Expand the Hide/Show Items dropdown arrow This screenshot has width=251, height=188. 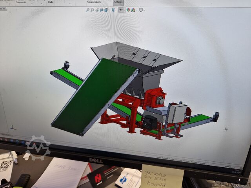[124, 10]
